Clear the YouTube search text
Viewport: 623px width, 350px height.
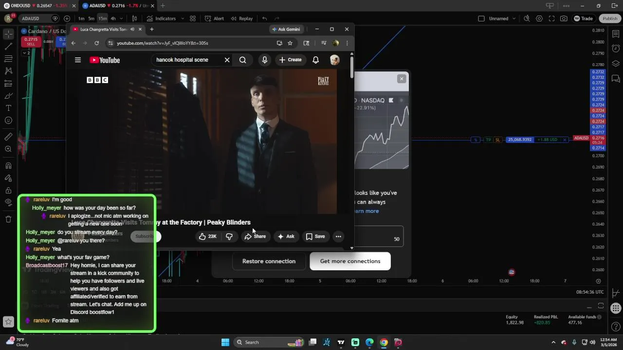227,60
